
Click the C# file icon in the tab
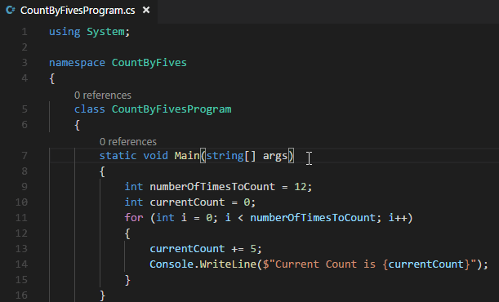click(x=10, y=10)
